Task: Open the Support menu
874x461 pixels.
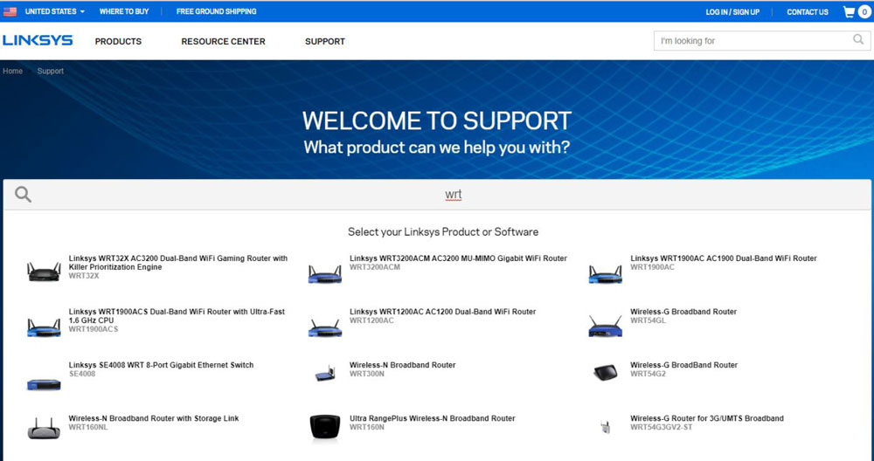Action: (x=325, y=41)
